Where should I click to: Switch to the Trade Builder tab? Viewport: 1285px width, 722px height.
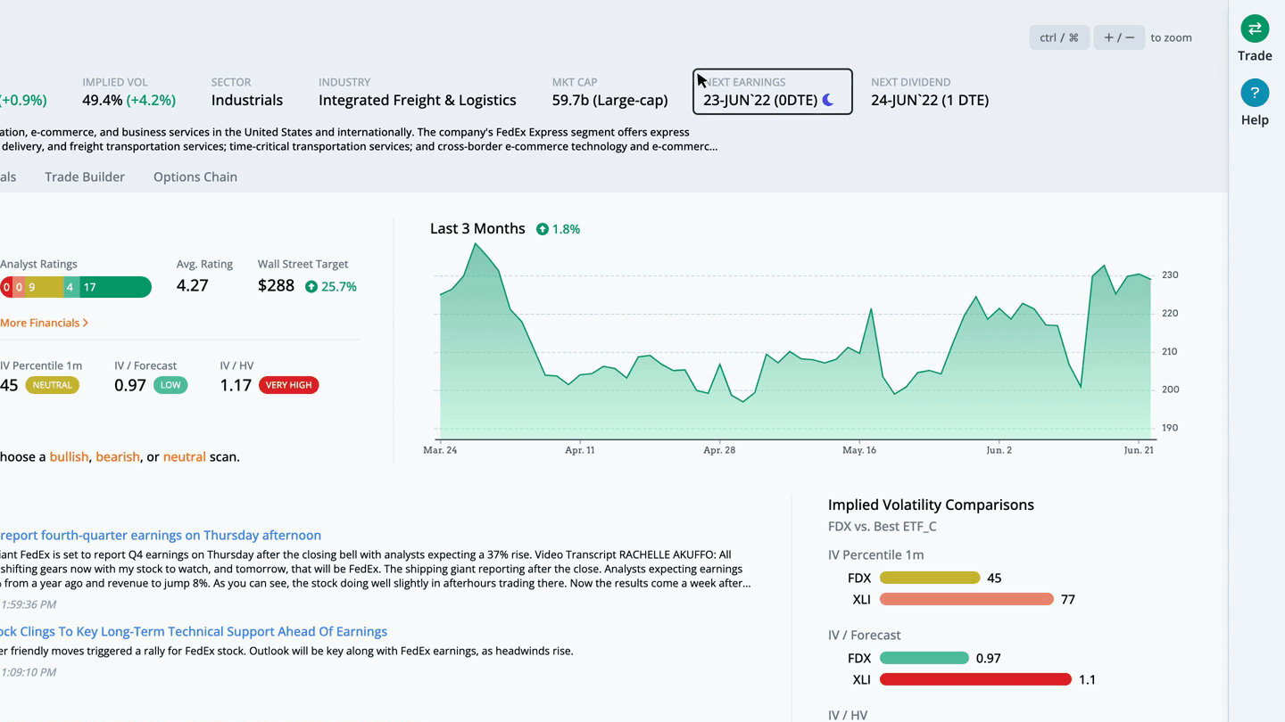point(85,176)
